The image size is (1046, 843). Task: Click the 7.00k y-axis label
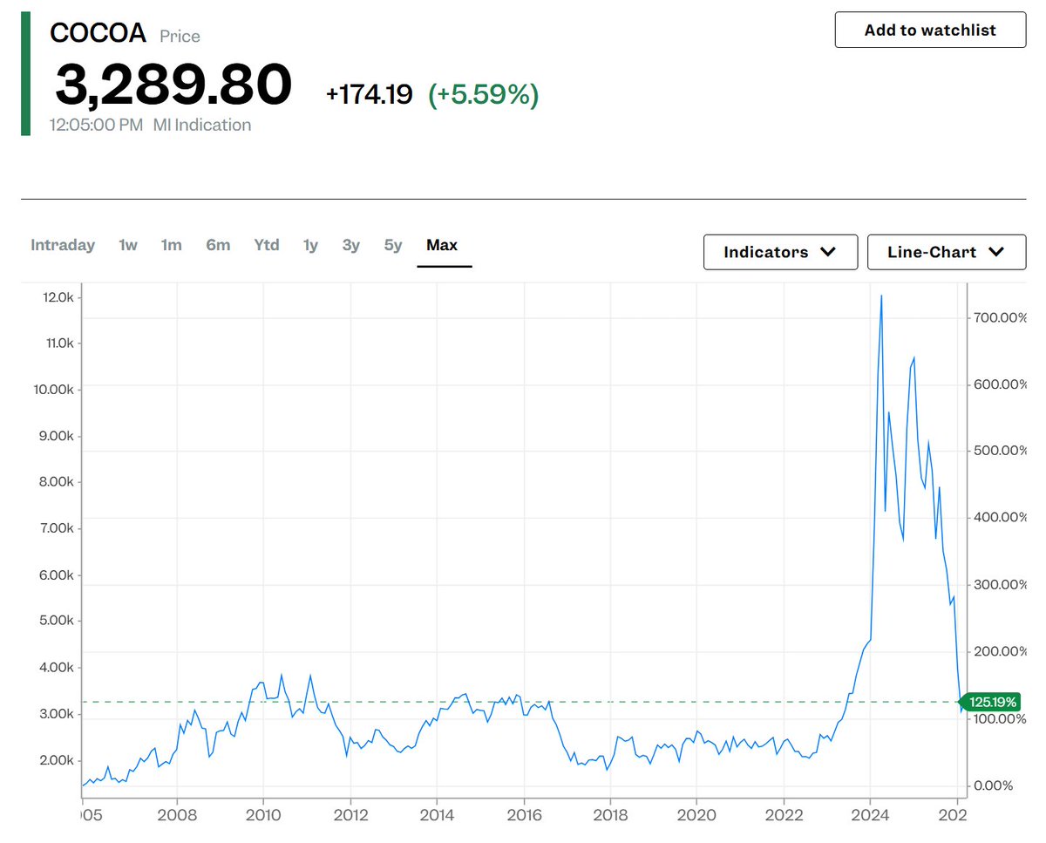click(x=57, y=528)
